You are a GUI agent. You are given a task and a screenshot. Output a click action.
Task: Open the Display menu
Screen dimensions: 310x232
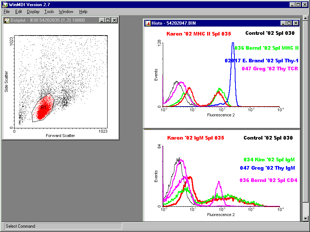point(33,12)
